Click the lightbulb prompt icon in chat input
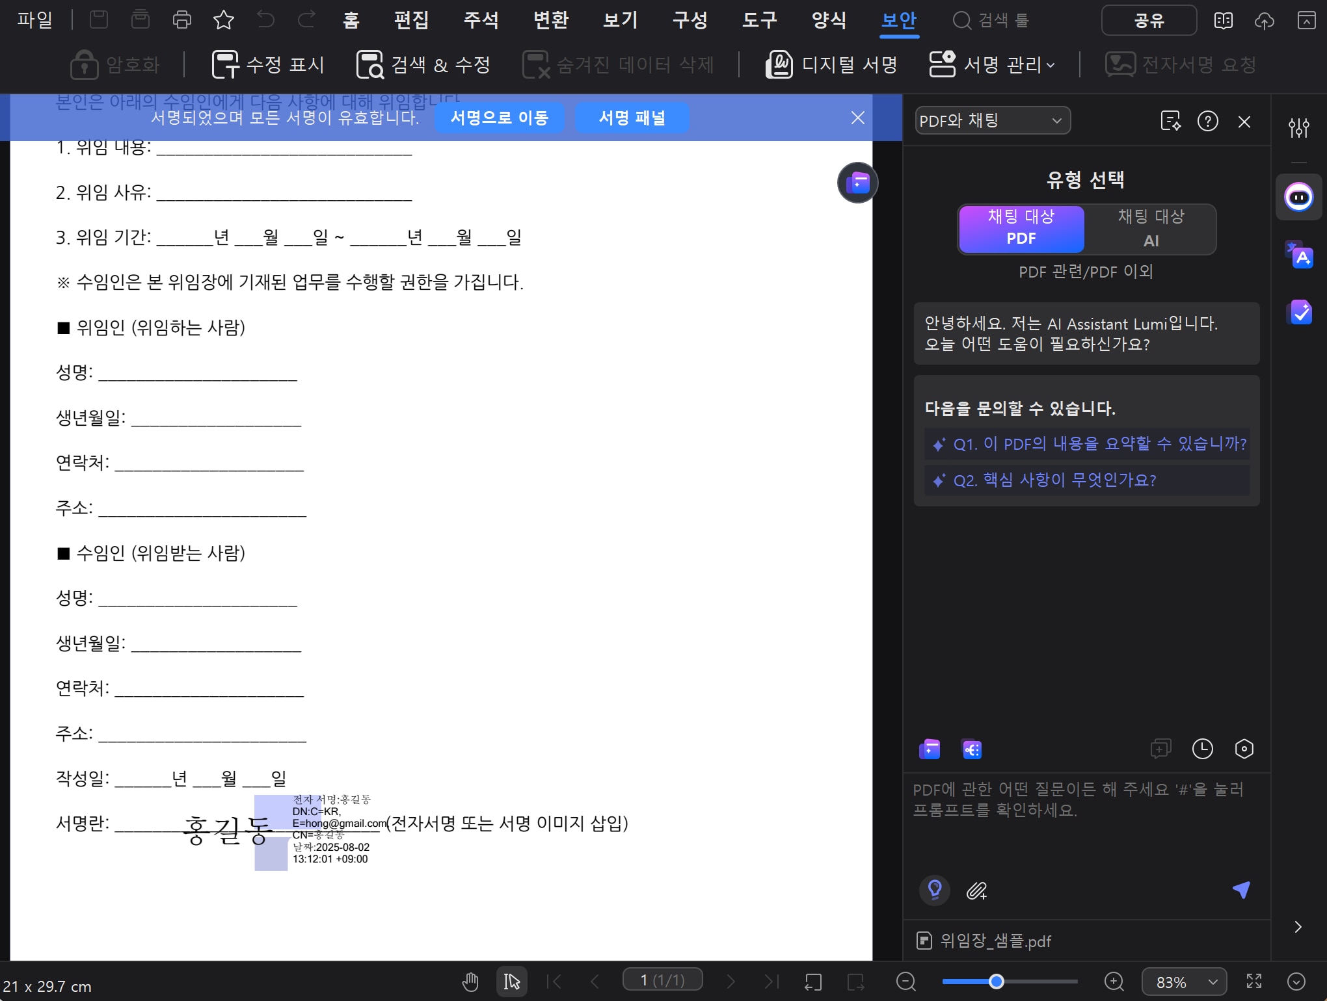This screenshot has width=1327, height=1001. (935, 889)
